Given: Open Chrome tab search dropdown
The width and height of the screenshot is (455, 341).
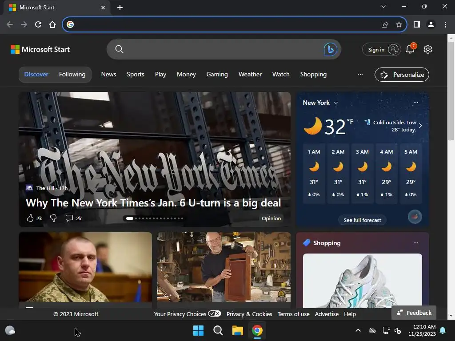Looking at the screenshot, I should tap(383, 6).
